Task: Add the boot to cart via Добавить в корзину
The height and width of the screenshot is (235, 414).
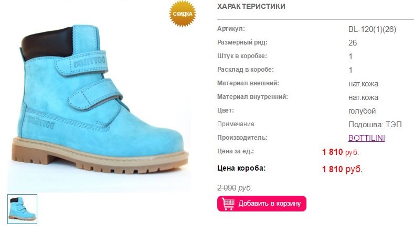Action: [x=262, y=204]
